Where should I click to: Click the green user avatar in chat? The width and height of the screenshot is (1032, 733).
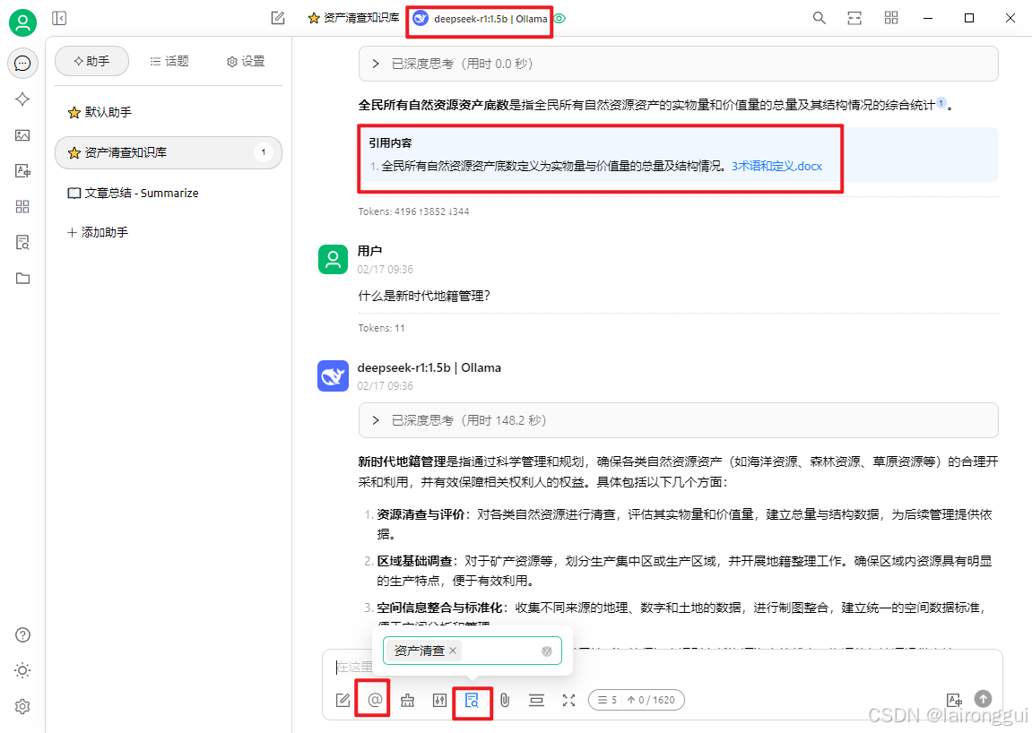pos(333,259)
